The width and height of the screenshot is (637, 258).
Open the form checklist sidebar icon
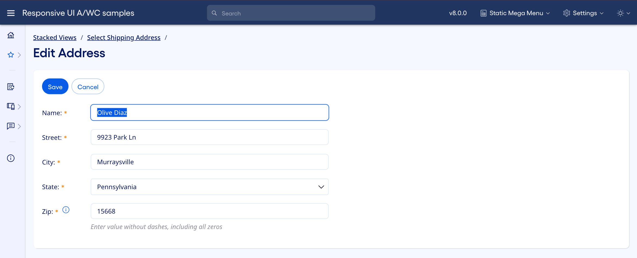tap(11, 87)
